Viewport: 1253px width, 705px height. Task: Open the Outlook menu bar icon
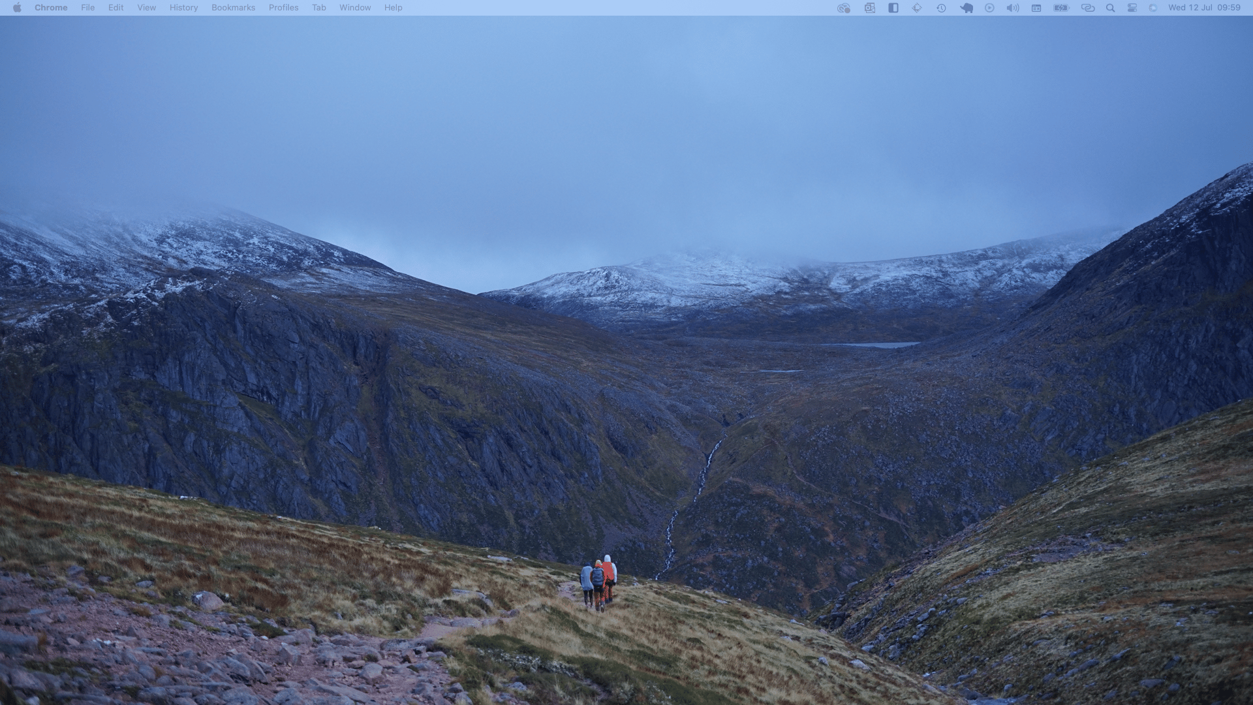[869, 8]
